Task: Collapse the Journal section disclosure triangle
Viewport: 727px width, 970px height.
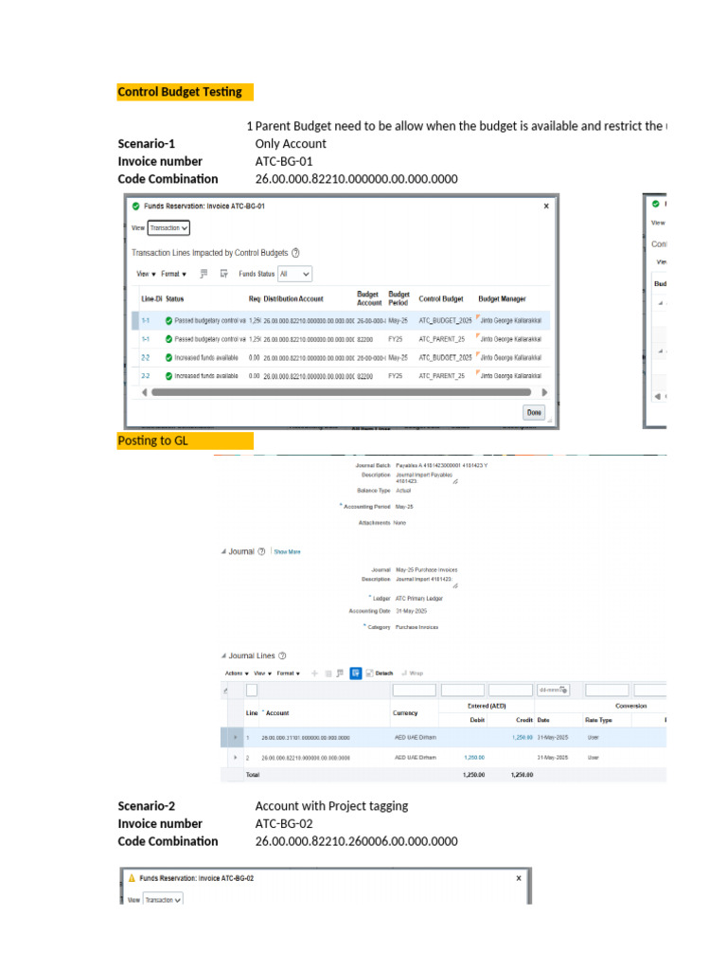Action: (223, 552)
